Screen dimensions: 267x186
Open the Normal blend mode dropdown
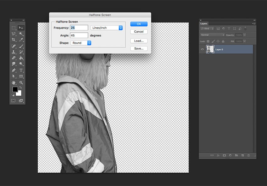coord(213,35)
